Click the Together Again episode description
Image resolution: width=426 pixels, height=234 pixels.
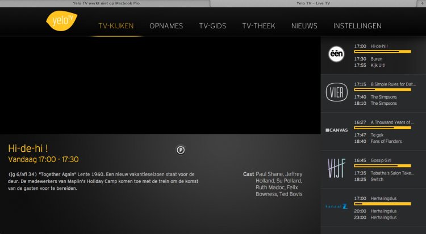[x=103, y=181]
